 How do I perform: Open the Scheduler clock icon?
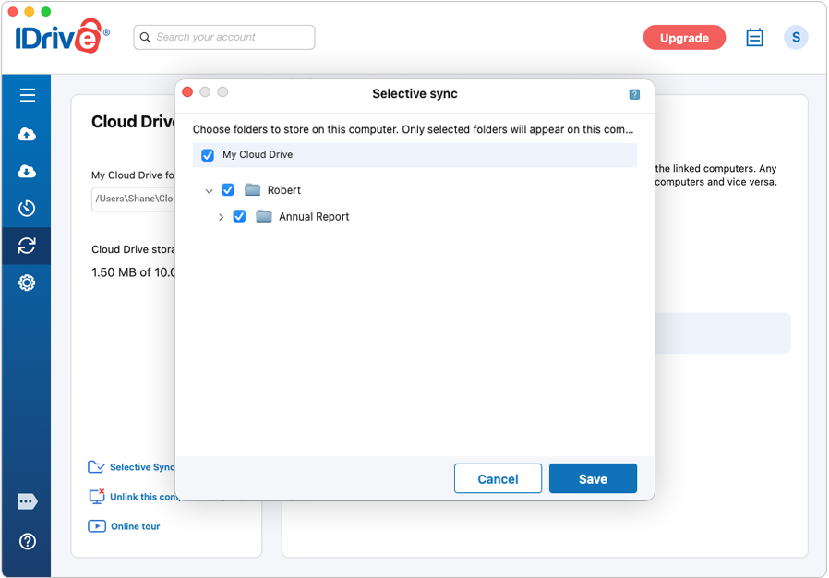pyautogui.click(x=27, y=209)
